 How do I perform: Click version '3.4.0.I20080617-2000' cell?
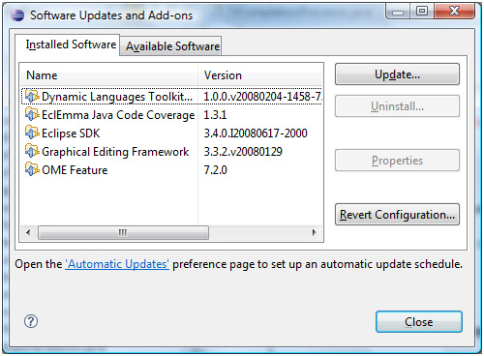pyautogui.click(x=256, y=133)
